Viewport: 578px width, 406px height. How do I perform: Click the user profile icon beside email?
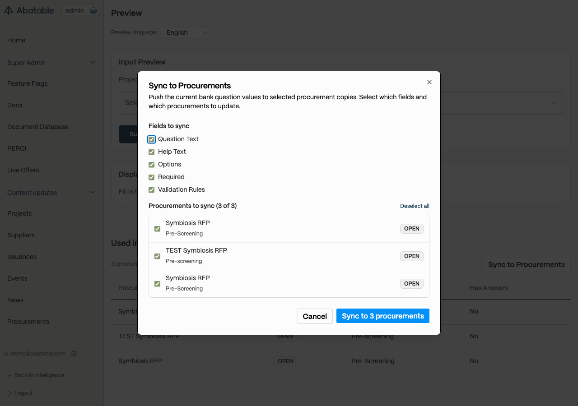point(6,354)
